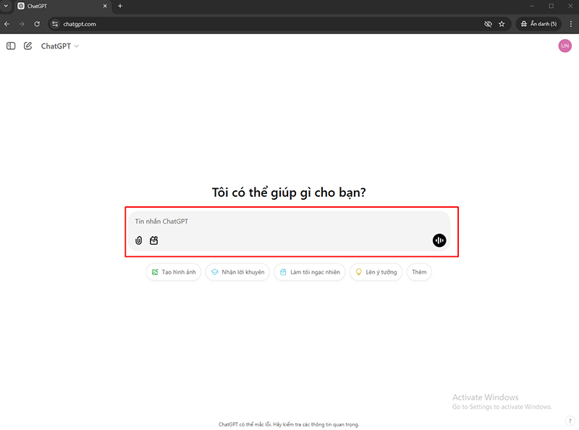Choose the 'Làm tôi ngạc nhiên' suggestion
This screenshot has width=579, height=430.
[x=310, y=272]
